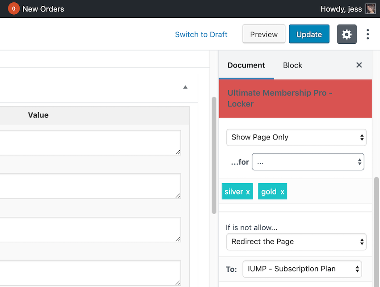Open settings sidebar via gear icon
Screen dimensions: 380x287
point(346,34)
